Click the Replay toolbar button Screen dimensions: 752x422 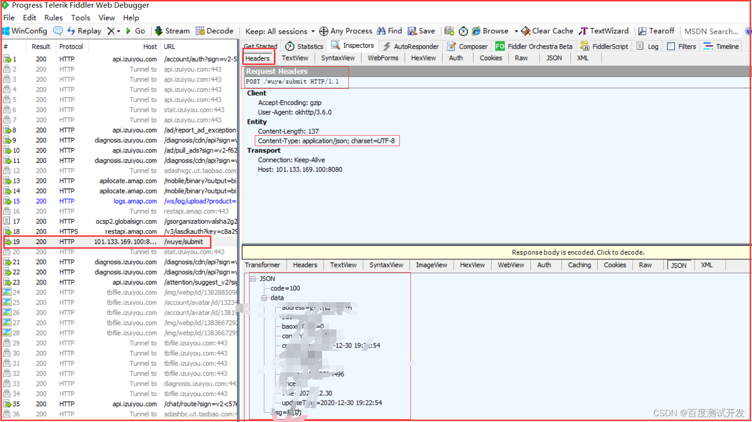(x=84, y=31)
